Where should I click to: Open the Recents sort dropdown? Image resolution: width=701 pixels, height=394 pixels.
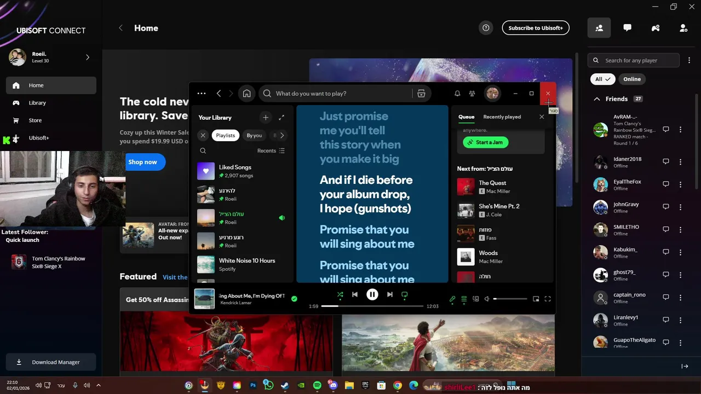(x=271, y=150)
